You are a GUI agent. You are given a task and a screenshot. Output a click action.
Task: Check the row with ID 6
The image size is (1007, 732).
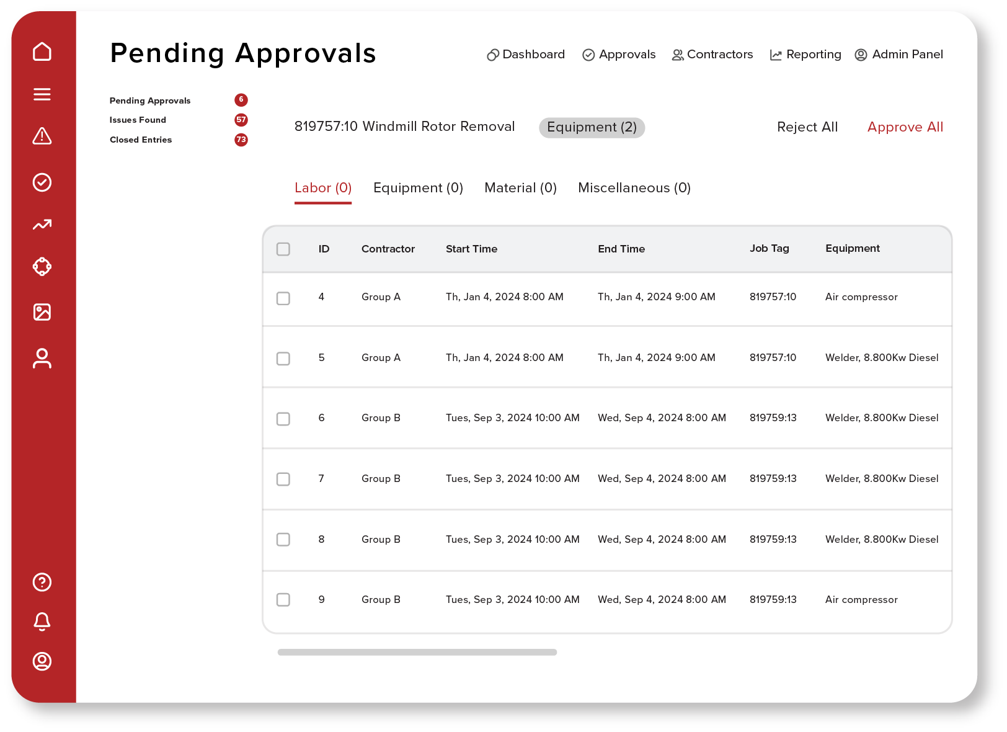(x=283, y=419)
